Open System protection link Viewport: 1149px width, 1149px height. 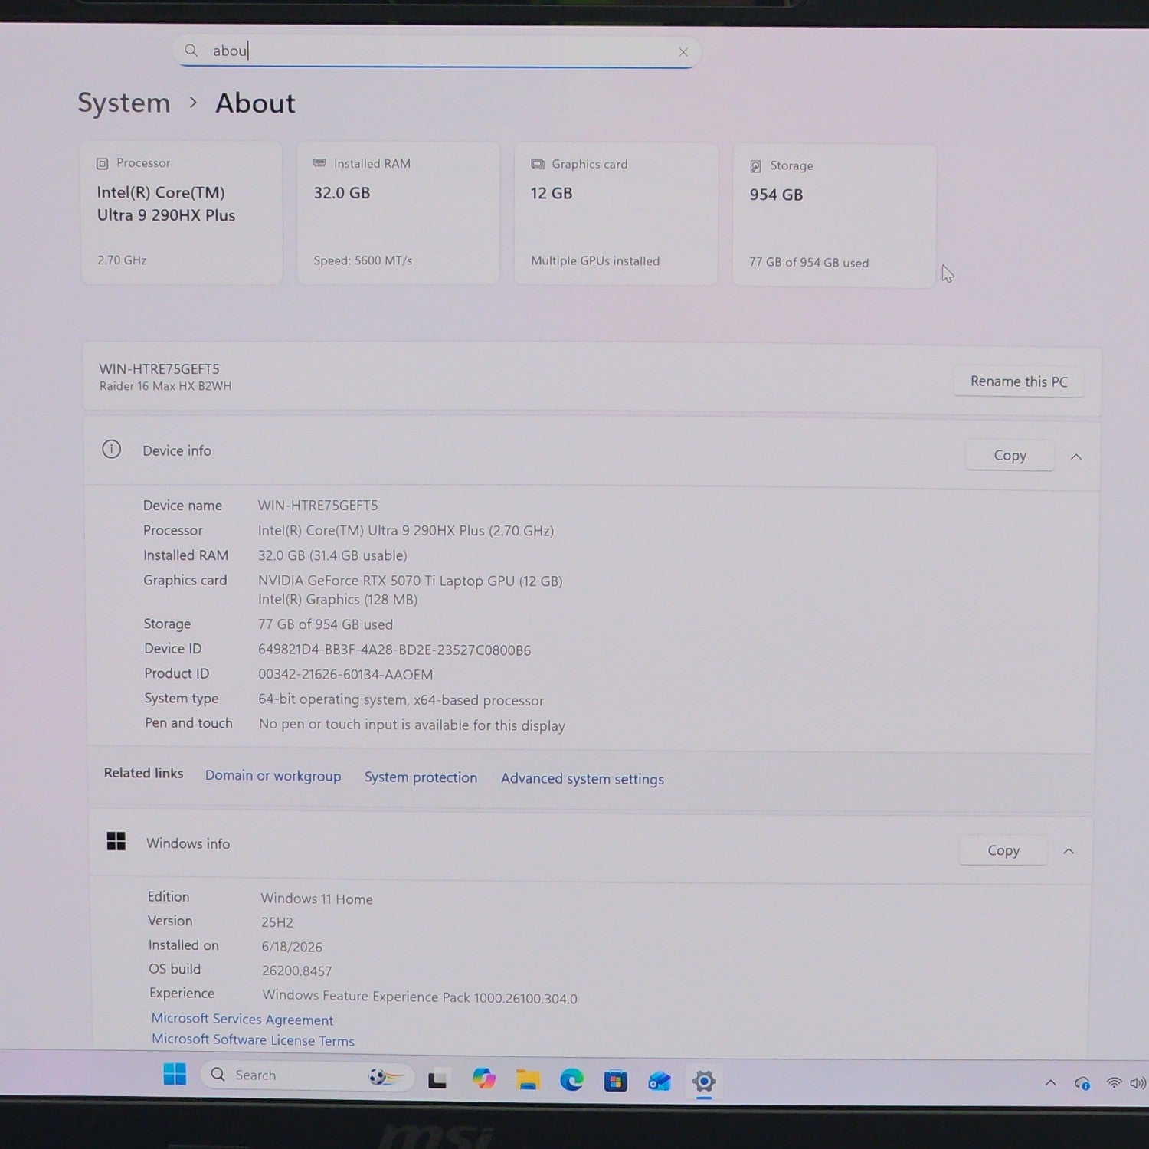coord(421,777)
